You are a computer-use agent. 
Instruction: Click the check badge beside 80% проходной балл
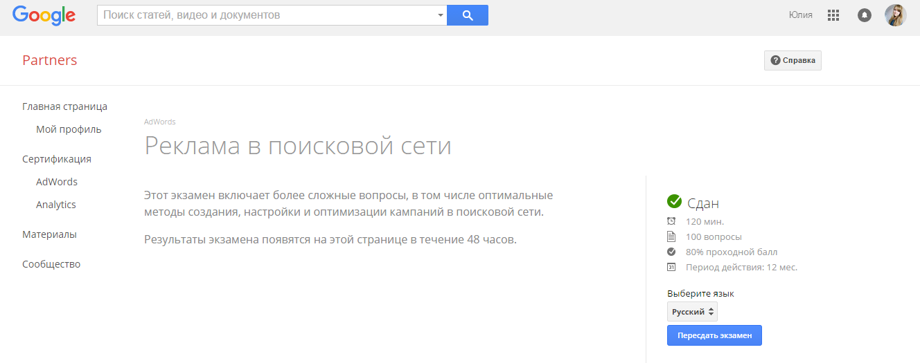pyautogui.click(x=671, y=252)
